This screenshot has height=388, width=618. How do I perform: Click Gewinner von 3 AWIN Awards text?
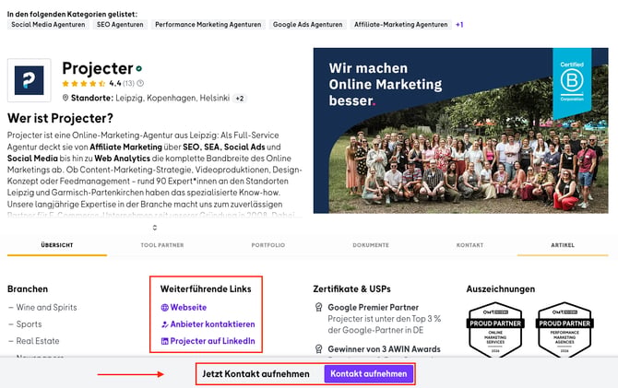385,349
